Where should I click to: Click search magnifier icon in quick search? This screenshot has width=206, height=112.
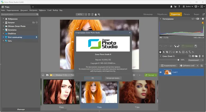(37, 14)
